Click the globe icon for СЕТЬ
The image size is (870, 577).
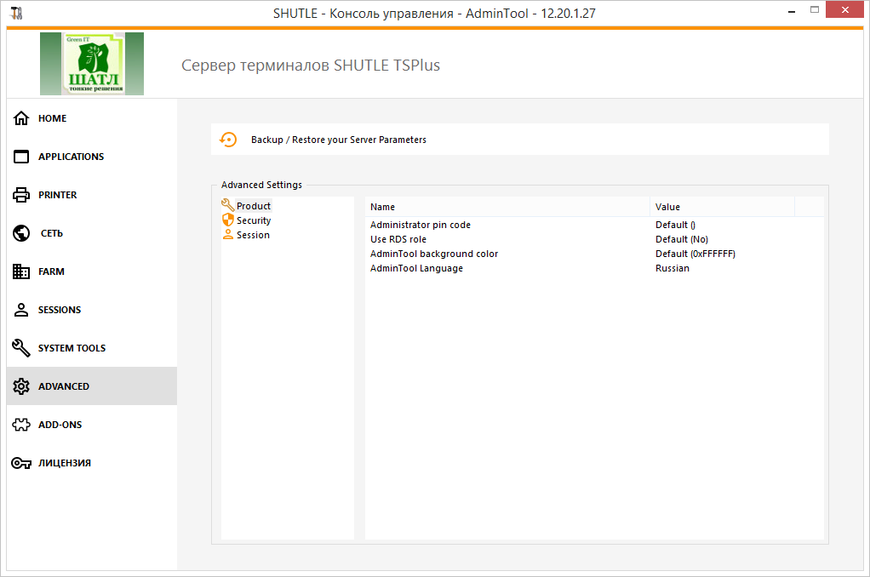[x=22, y=233]
